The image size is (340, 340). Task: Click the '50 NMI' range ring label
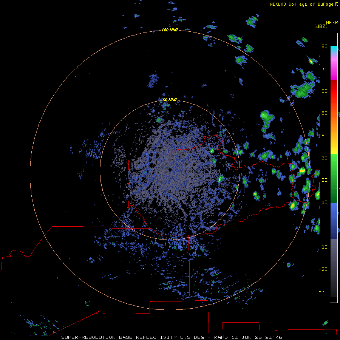click(170, 100)
